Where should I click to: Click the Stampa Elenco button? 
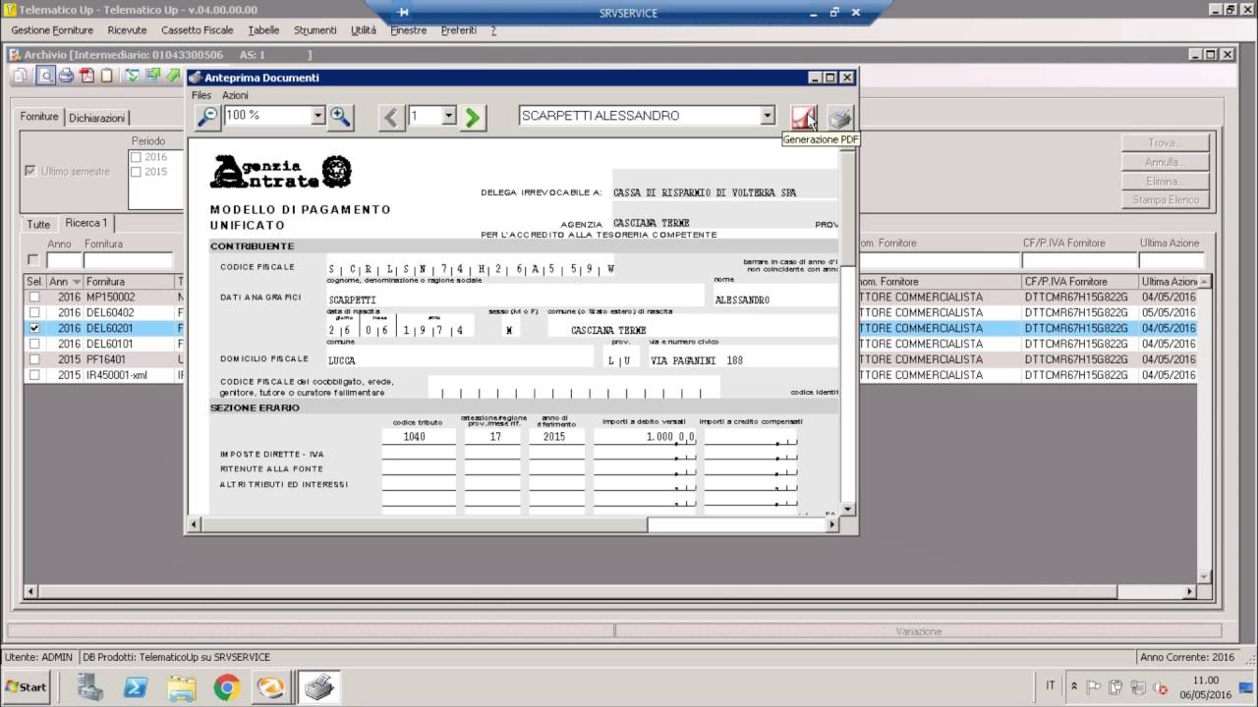click(x=1164, y=199)
